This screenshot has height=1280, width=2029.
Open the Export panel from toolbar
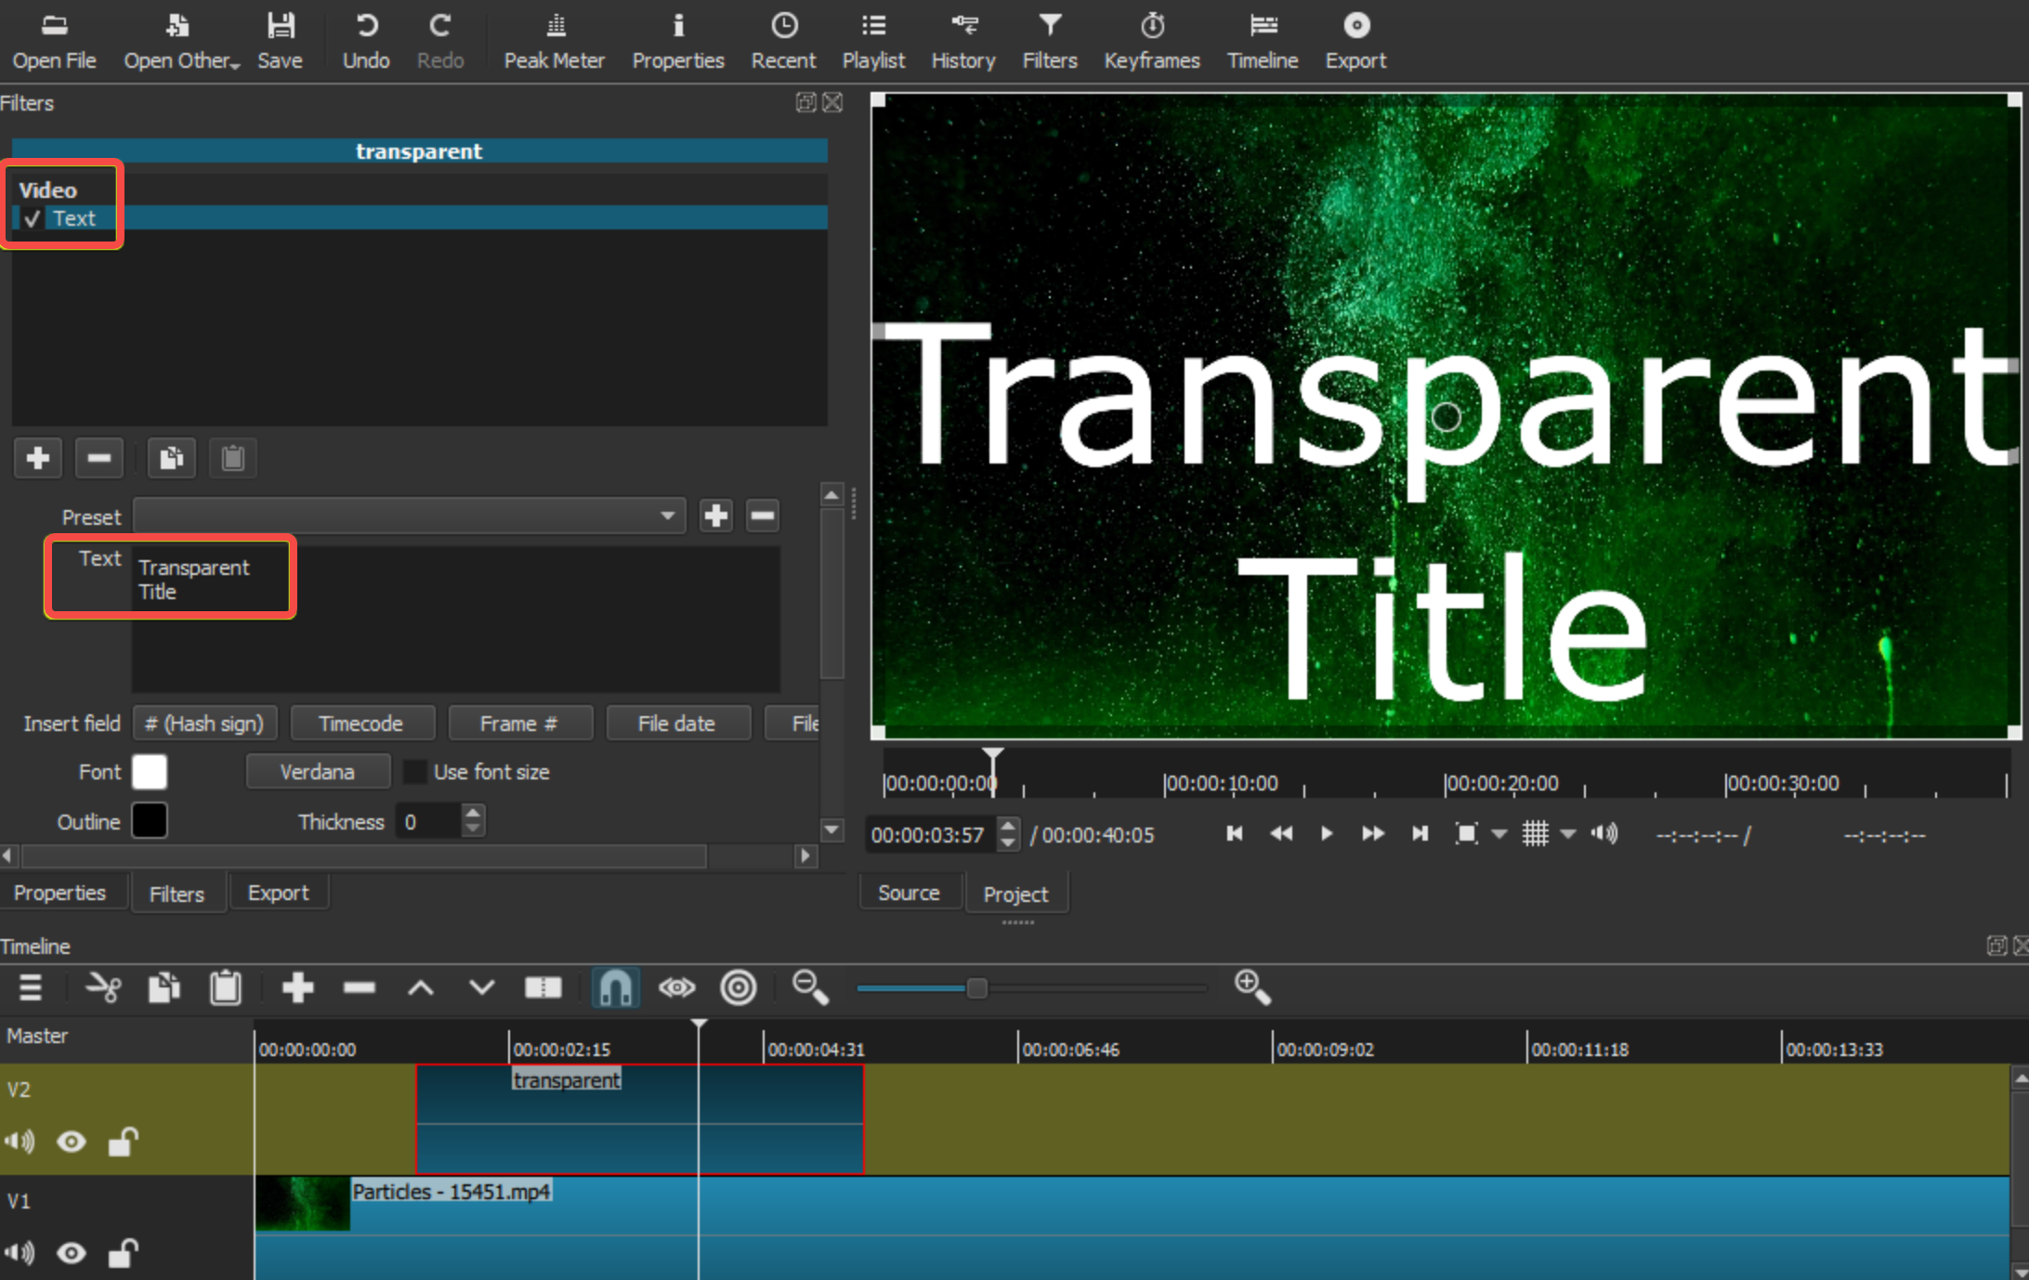pos(1355,42)
